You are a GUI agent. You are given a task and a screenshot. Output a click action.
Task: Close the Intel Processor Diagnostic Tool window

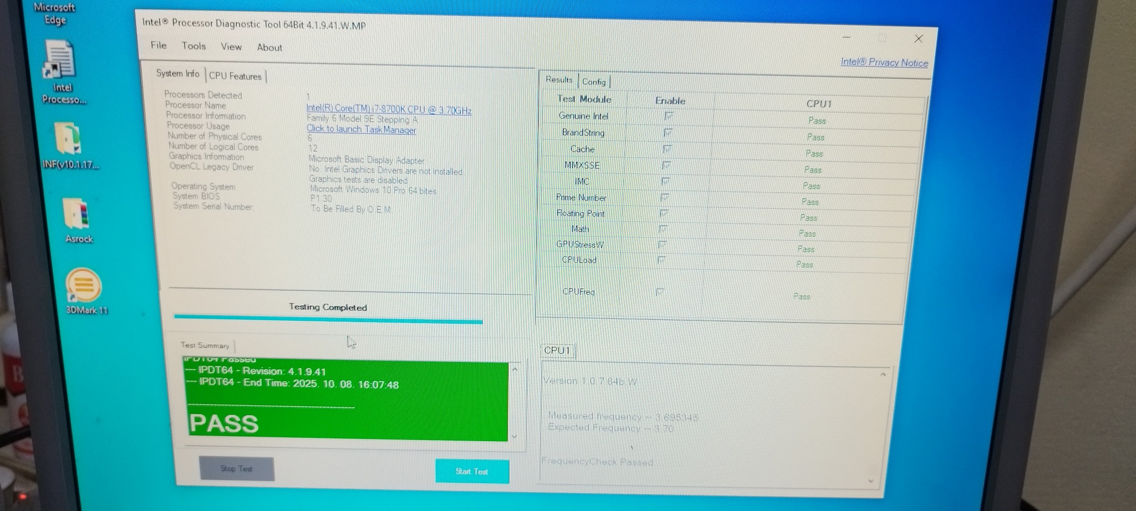[x=919, y=38]
